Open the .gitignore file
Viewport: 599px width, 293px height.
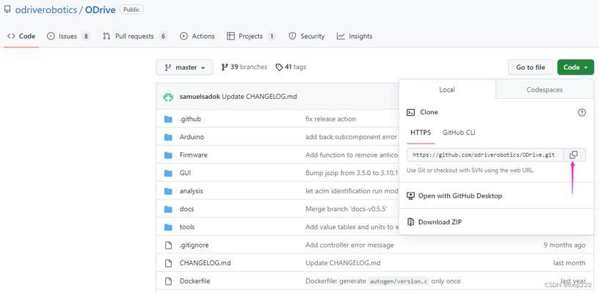coord(194,245)
